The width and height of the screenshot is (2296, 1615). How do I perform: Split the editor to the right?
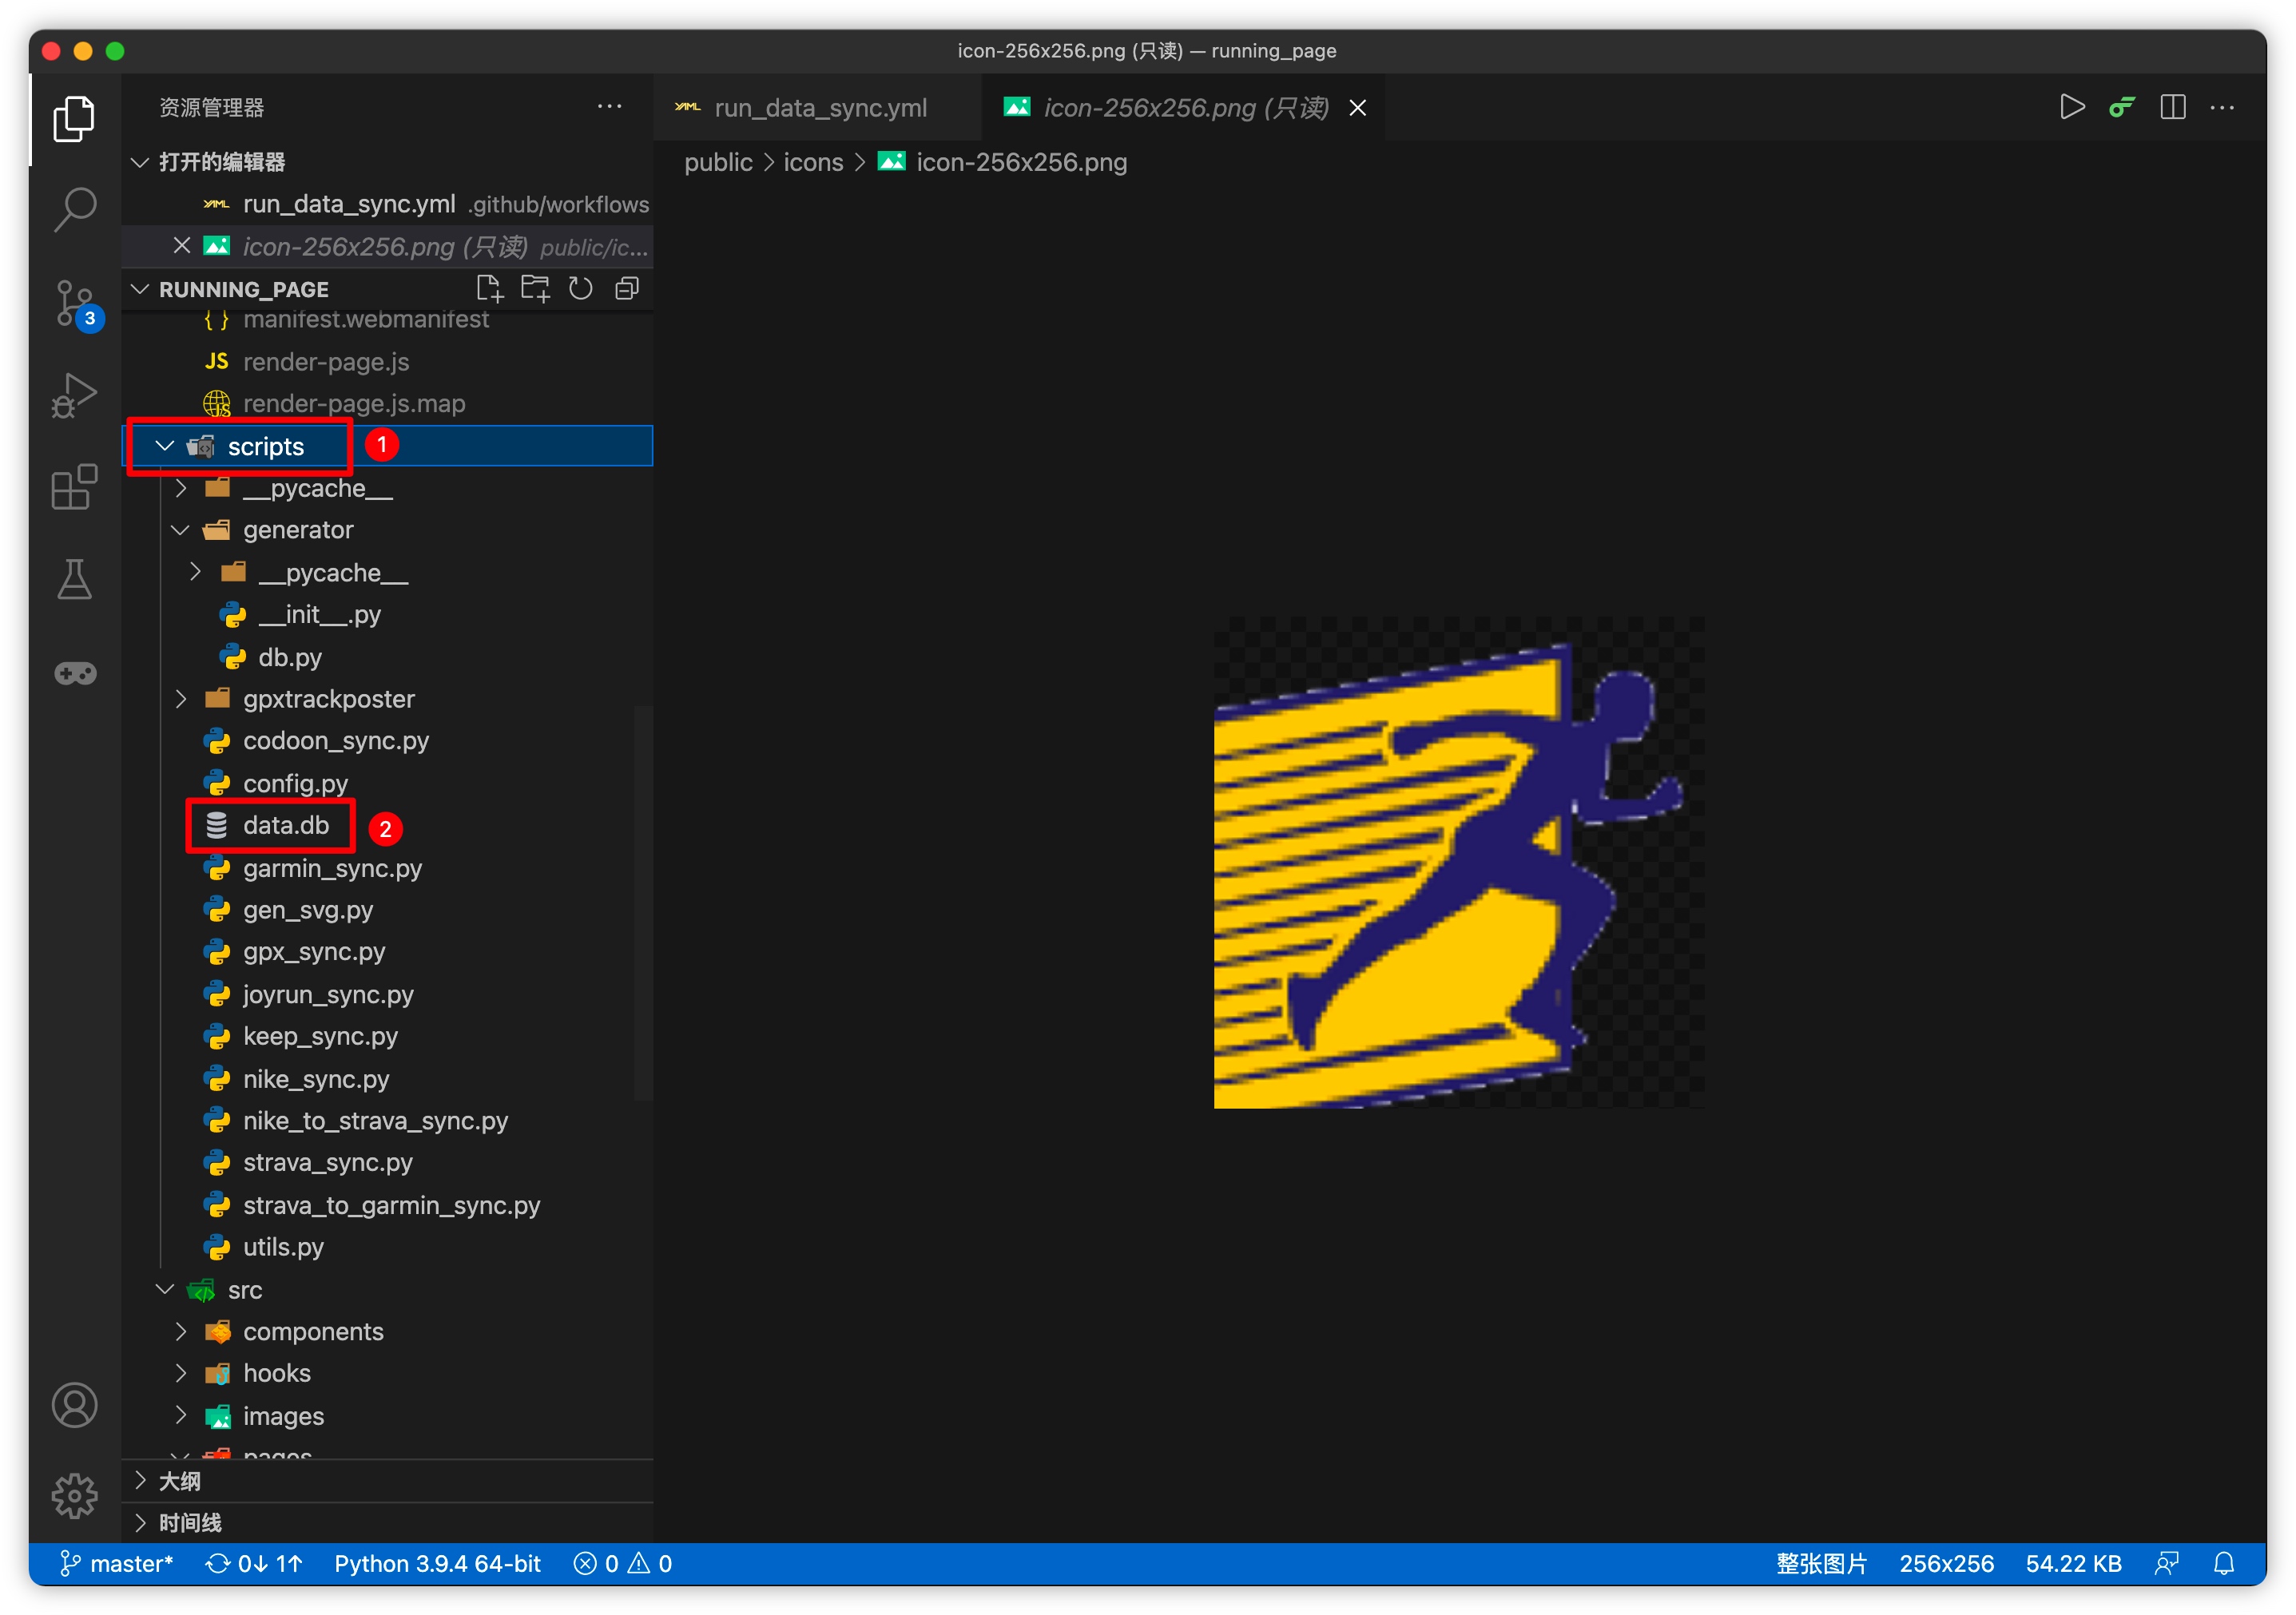2172,107
